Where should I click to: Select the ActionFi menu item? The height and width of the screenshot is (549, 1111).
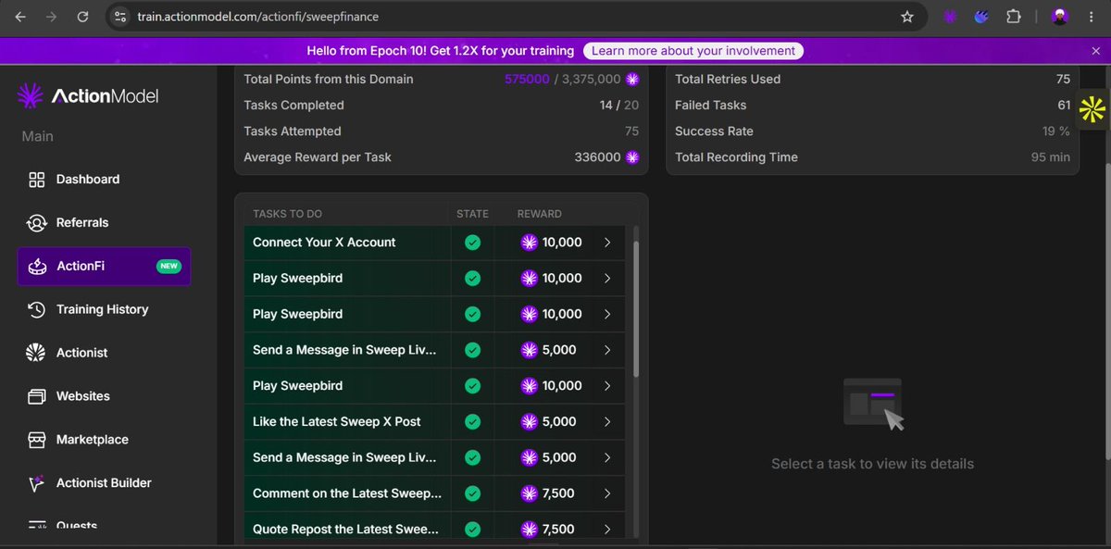tap(104, 267)
